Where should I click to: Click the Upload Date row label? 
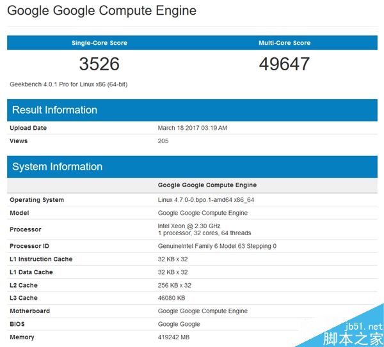click(x=28, y=128)
